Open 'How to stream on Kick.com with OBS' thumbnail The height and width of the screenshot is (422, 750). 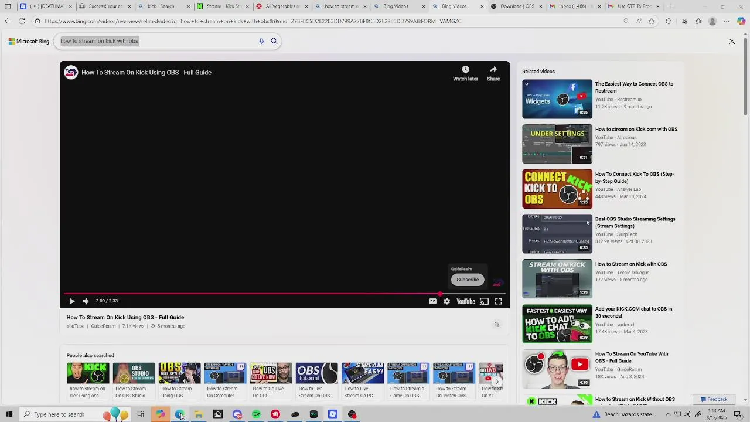point(557,144)
